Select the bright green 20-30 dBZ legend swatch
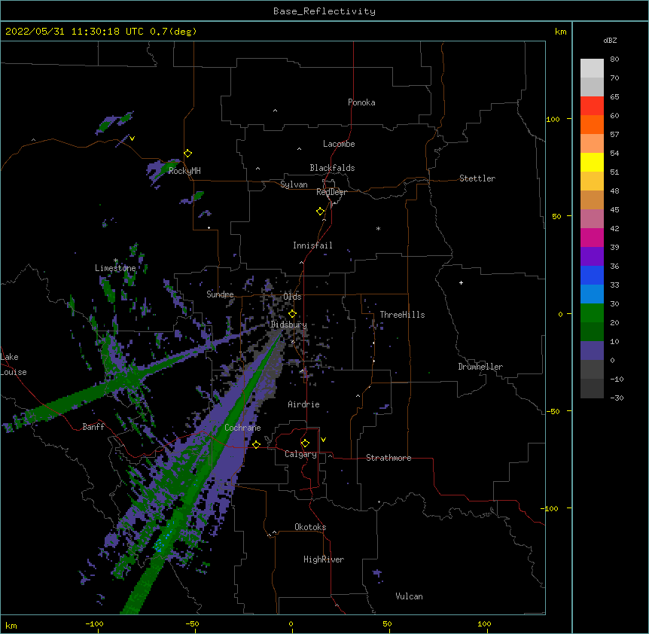 (592, 313)
